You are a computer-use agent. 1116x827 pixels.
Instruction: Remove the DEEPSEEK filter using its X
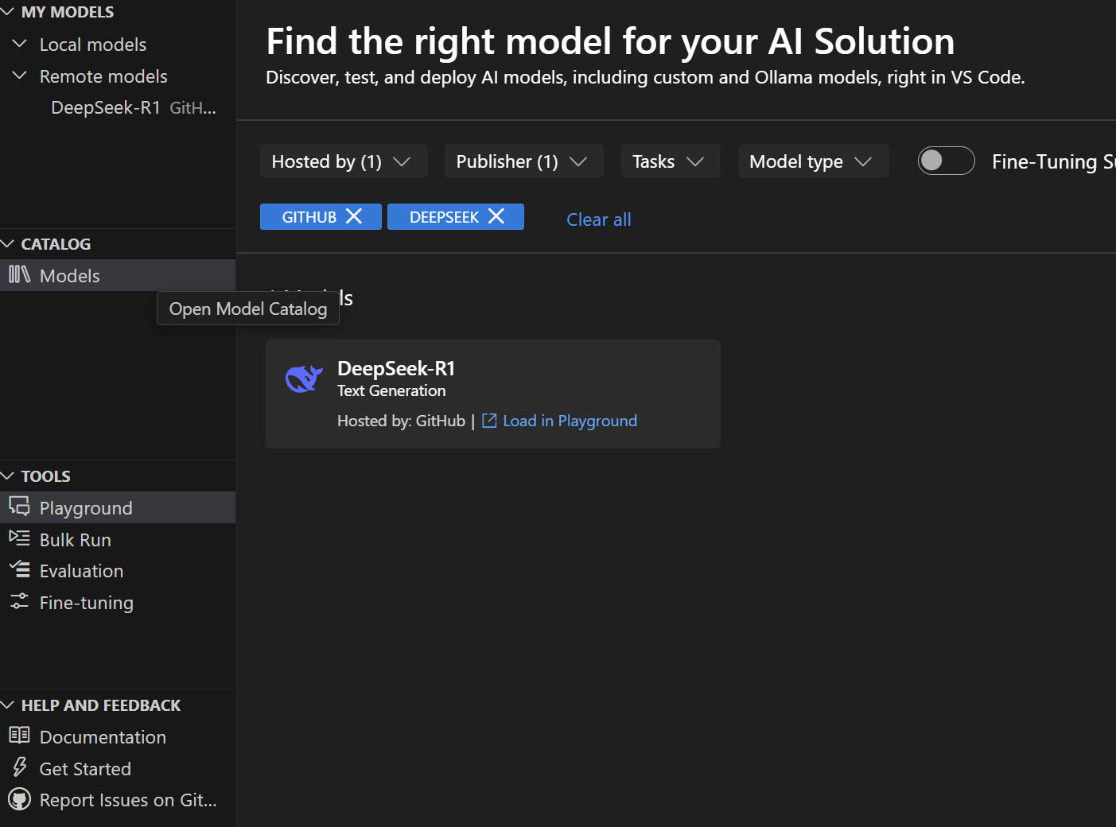496,216
